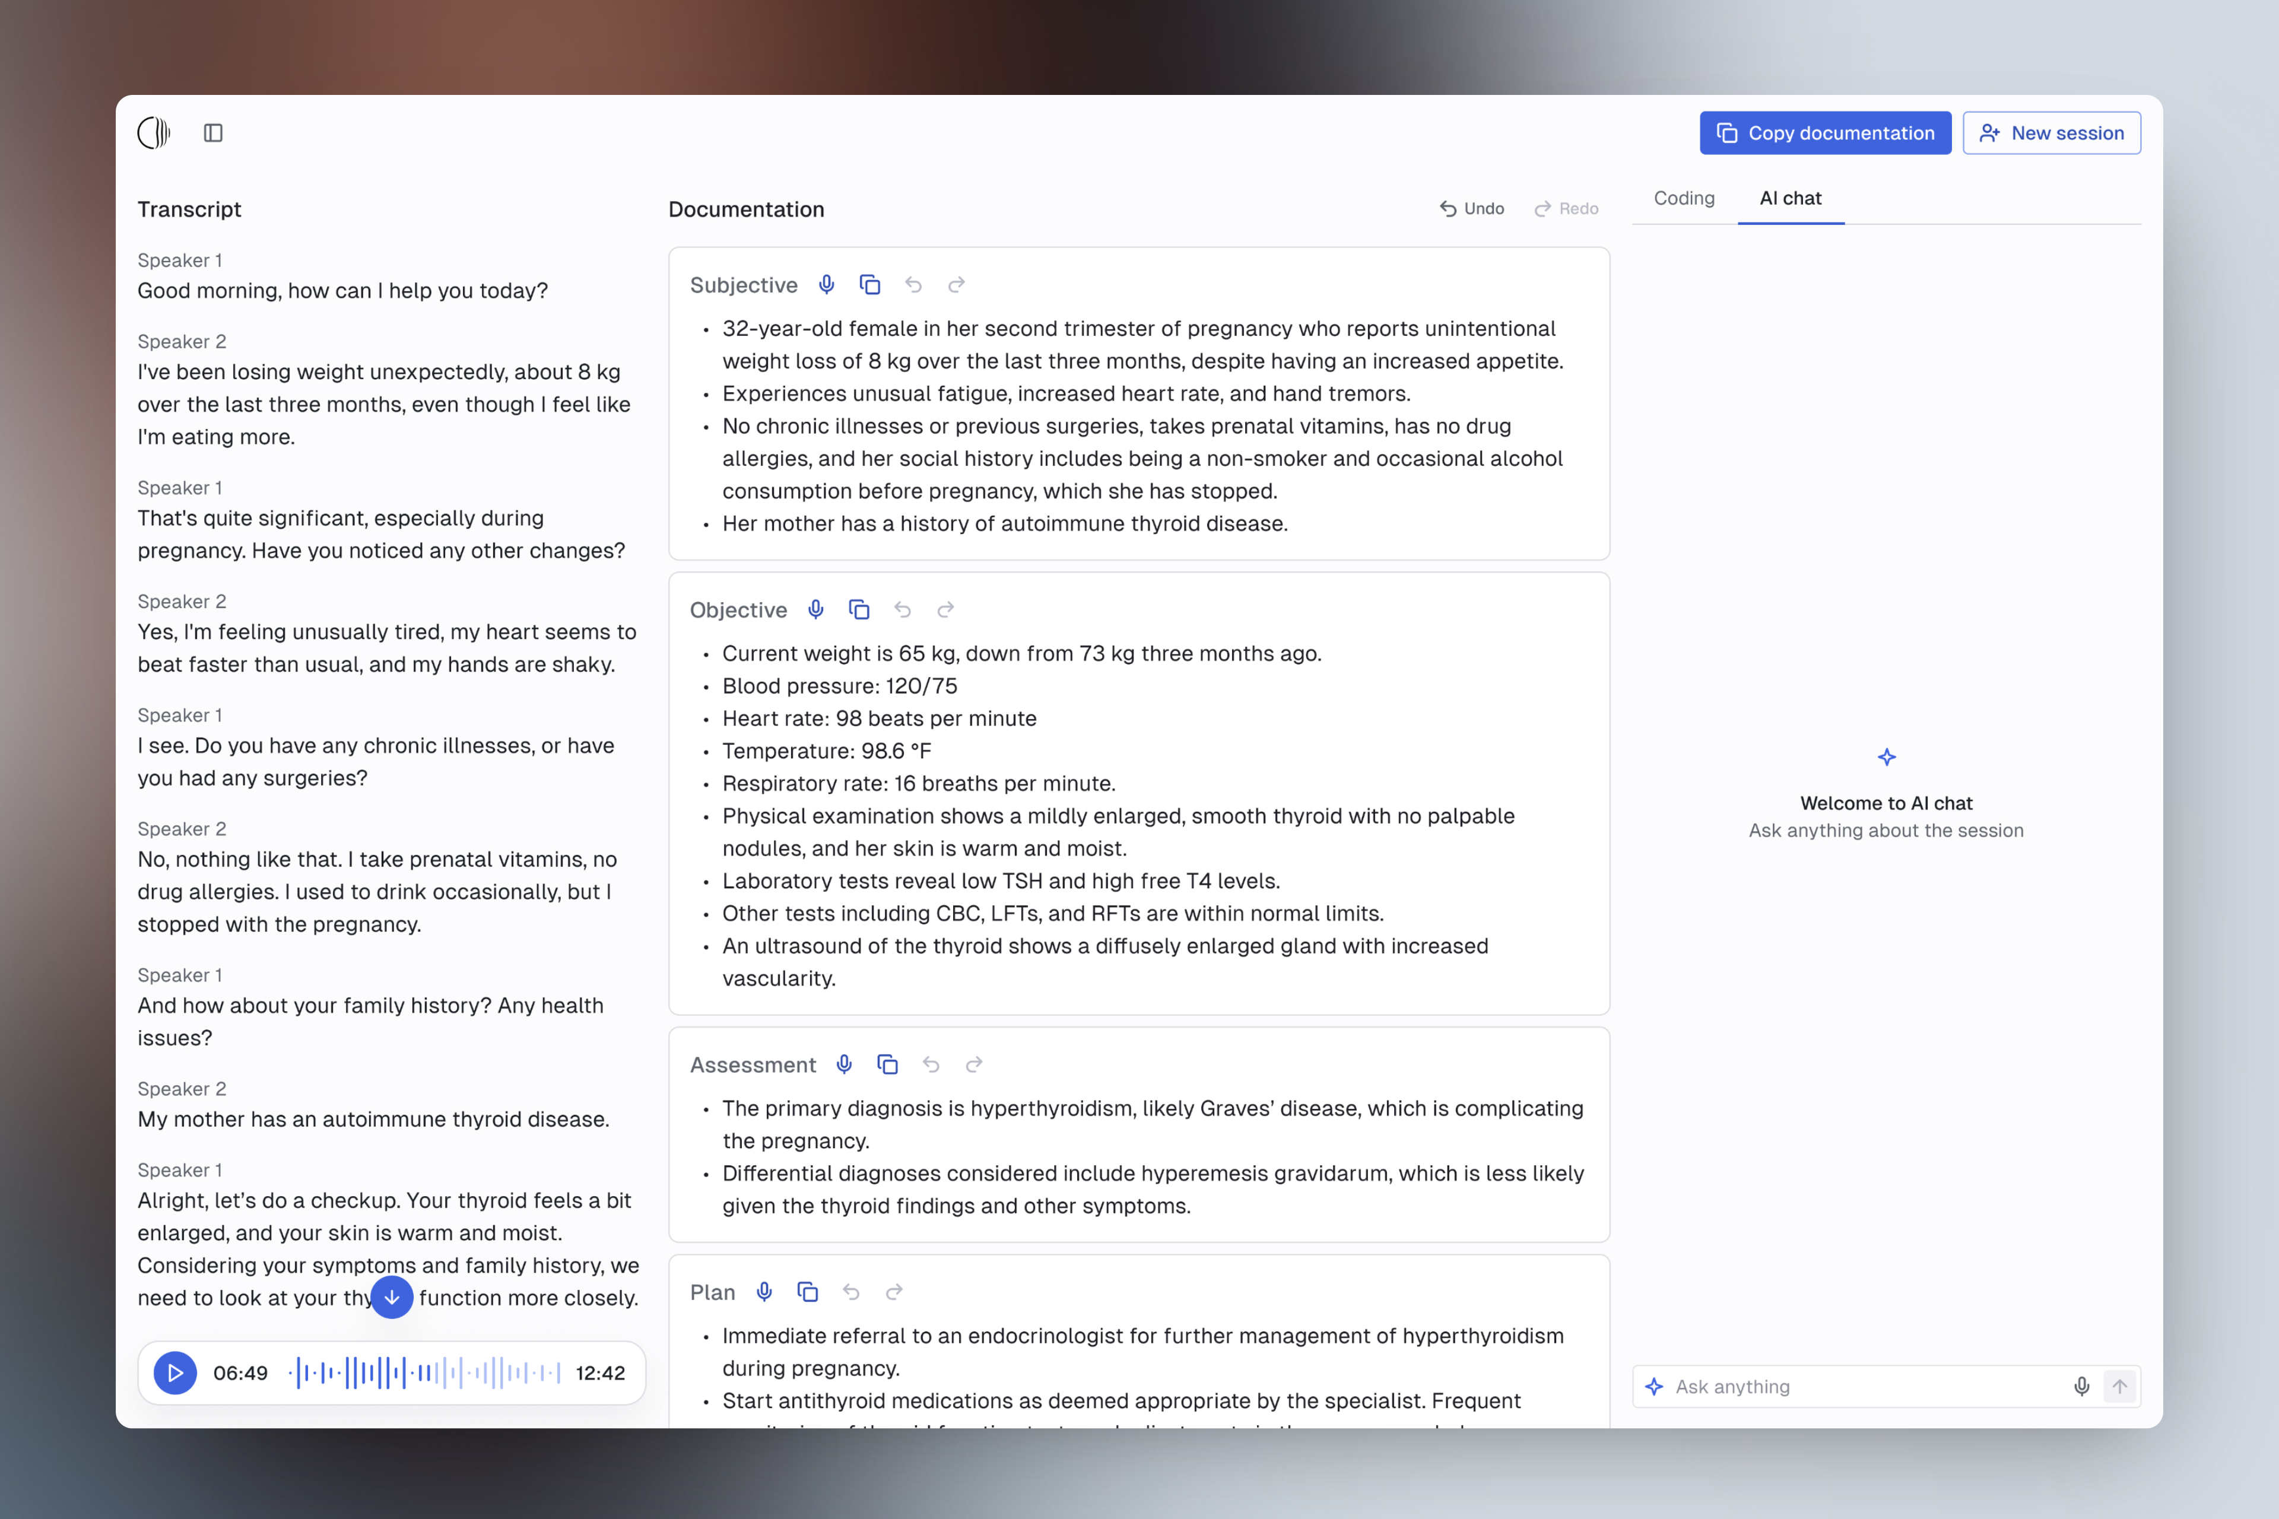
Task: Play the session audio recording
Action: point(176,1372)
